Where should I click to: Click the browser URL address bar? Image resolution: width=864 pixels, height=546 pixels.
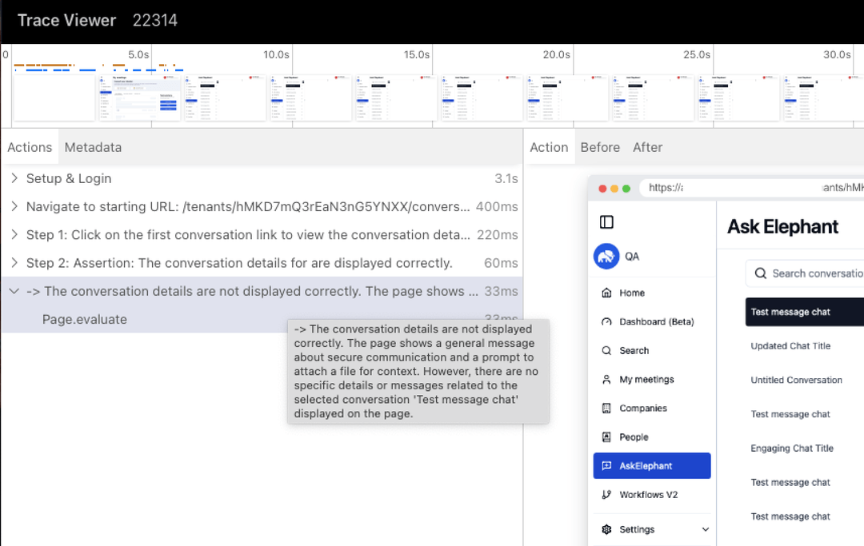tap(751, 188)
